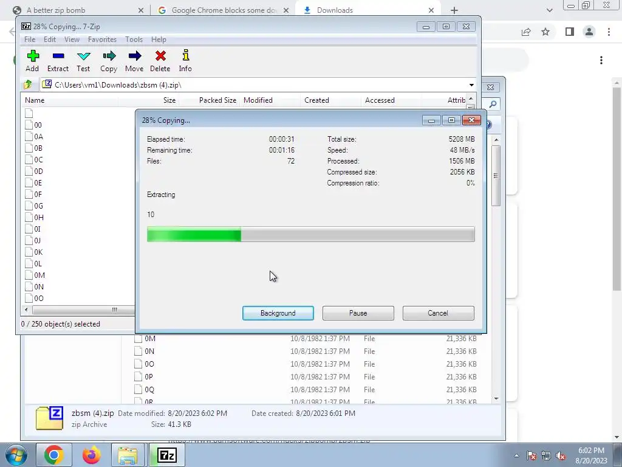Bookmark this page with star icon
The height and width of the screenshot is (467, 622).
pos(545,32)
